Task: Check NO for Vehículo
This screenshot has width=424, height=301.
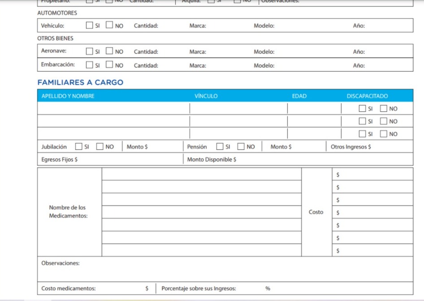Action: (x=109, y=25)
